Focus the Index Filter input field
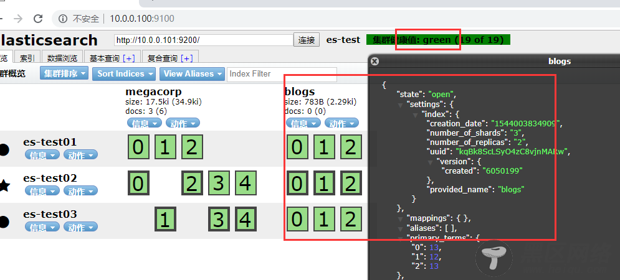620x280 pixels. 282,74
